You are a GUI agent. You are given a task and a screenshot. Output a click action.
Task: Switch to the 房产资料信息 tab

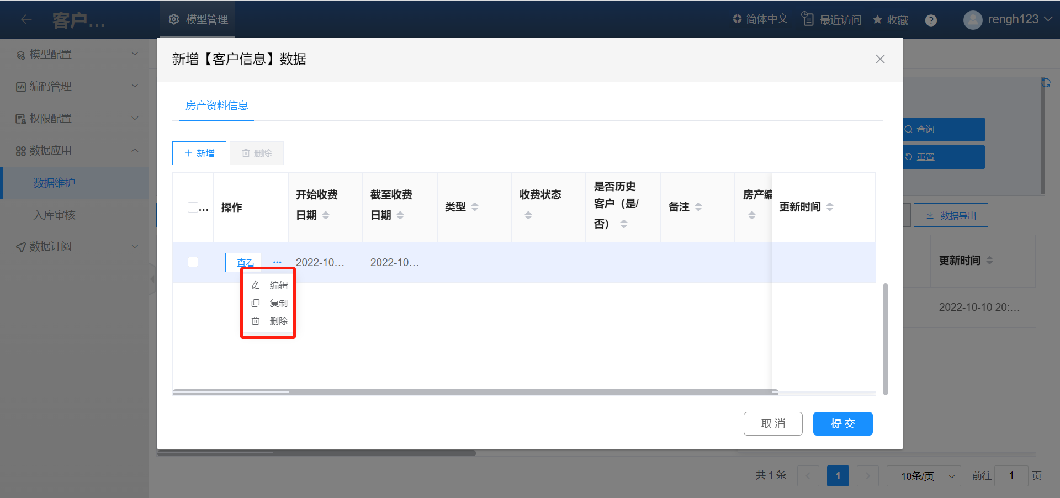pos(216,105)
